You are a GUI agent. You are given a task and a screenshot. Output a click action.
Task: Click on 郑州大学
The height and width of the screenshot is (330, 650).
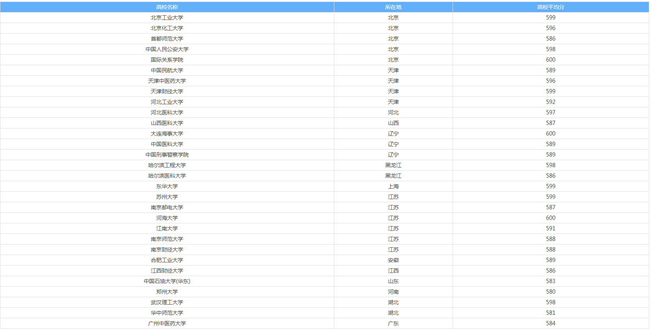(167, 292)
